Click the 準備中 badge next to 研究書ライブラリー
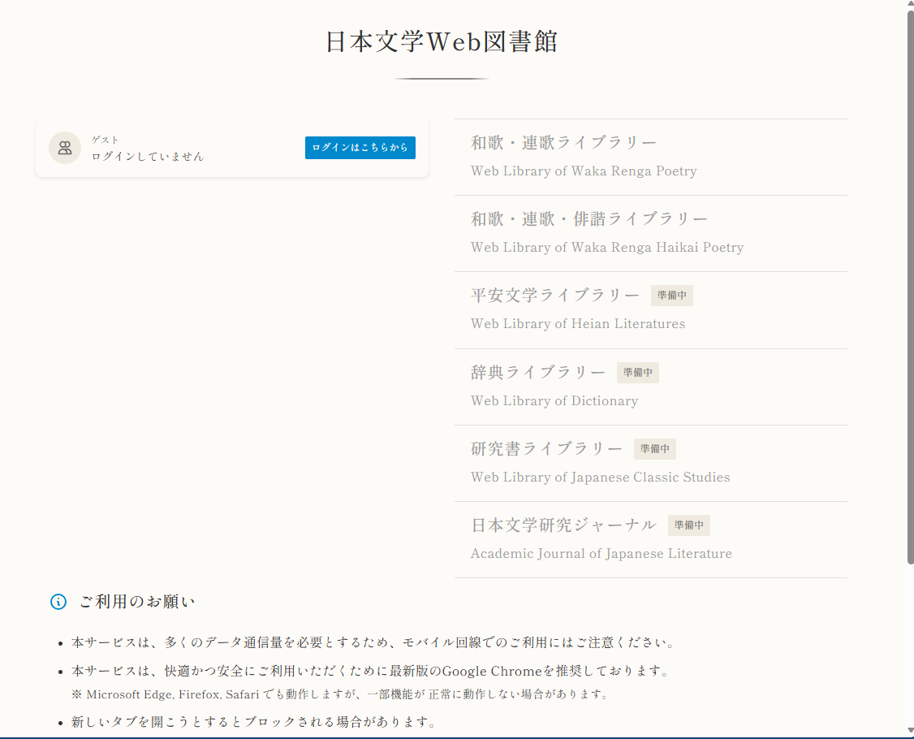This screenshot has height=739, width=914. pos(654,449)
